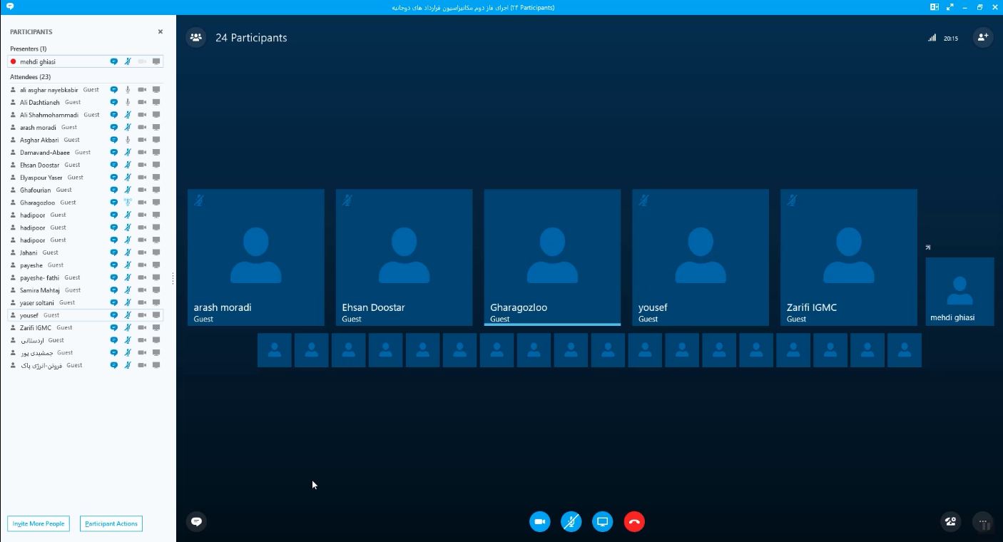1003x542 pixels.
Task: Select presenter mehdi ghiasi in the list
Action: (38, 62)
